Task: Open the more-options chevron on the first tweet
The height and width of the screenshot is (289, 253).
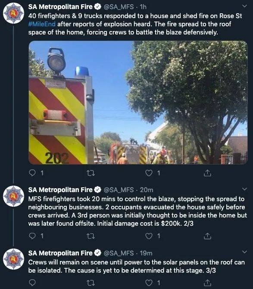Action: [244, 6]
